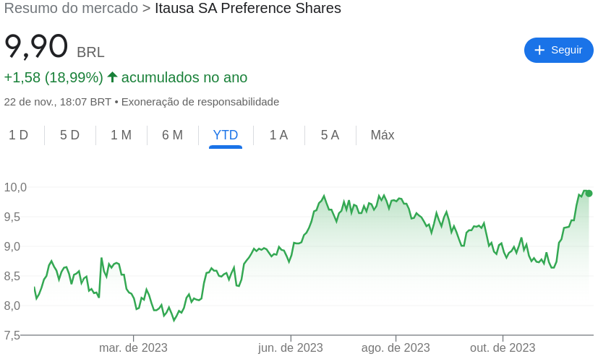Click the Itausa SA Preference Shares title
Screen dimensions: 598x359
(248, 8)
